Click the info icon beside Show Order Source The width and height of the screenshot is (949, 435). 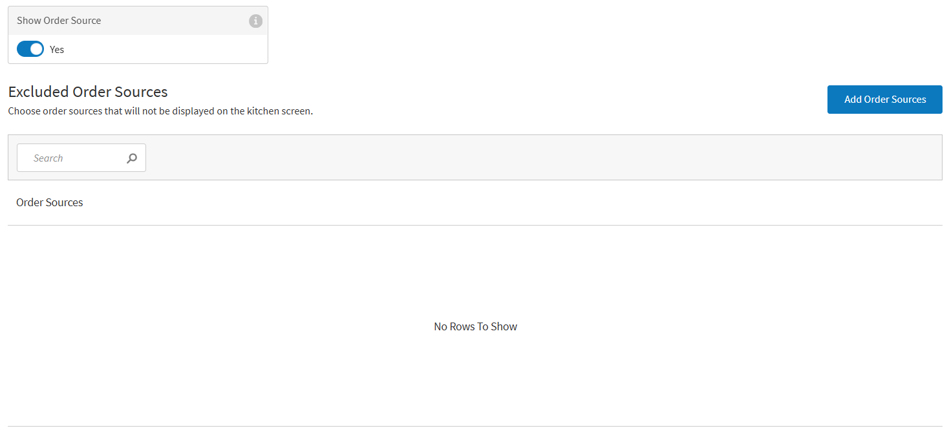pos(256,21)
